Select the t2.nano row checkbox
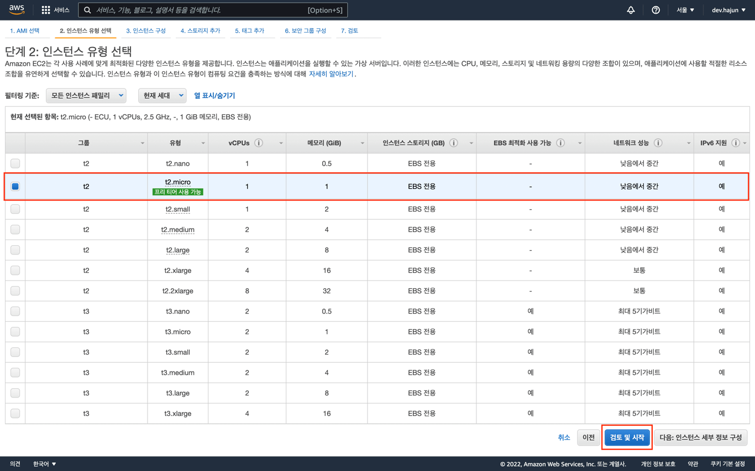This screenshot has height=471, width=755. pyautogui.click(x=15, y=163)
